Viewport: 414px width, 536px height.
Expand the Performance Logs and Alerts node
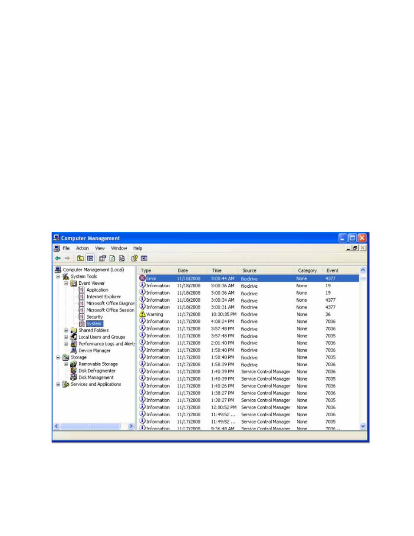(66, 344)
